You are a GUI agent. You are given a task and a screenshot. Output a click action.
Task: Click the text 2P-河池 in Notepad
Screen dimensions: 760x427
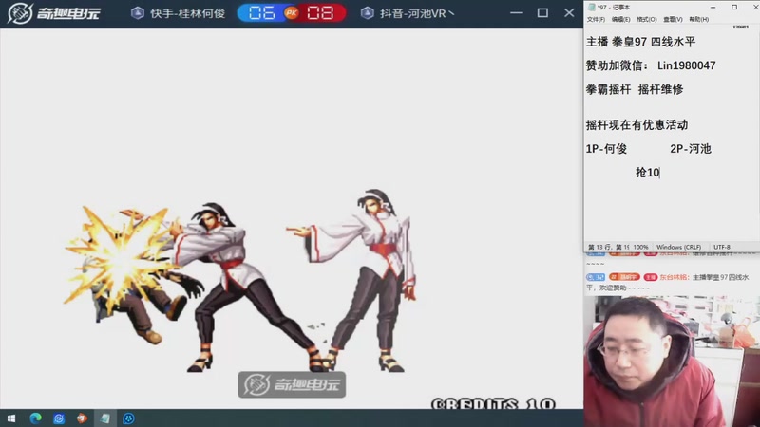691,149
